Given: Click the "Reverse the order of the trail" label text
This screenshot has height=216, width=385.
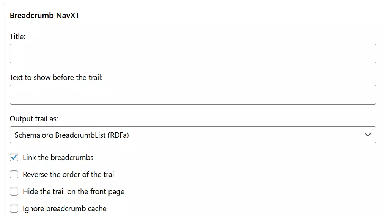Looking at the screenshot, I should point(69,174).
